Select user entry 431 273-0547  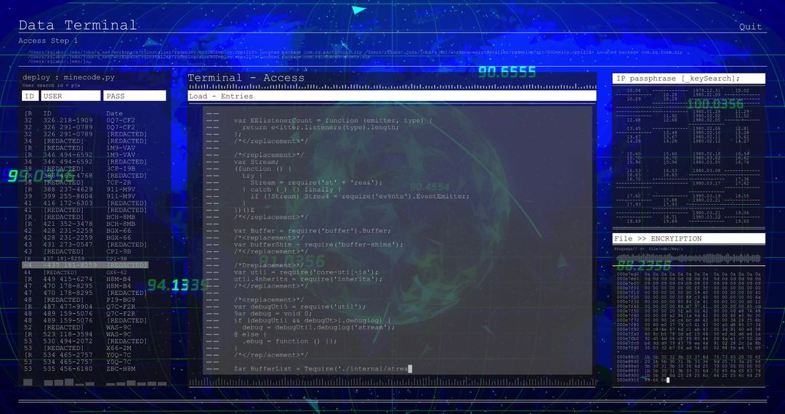[68, 245]
